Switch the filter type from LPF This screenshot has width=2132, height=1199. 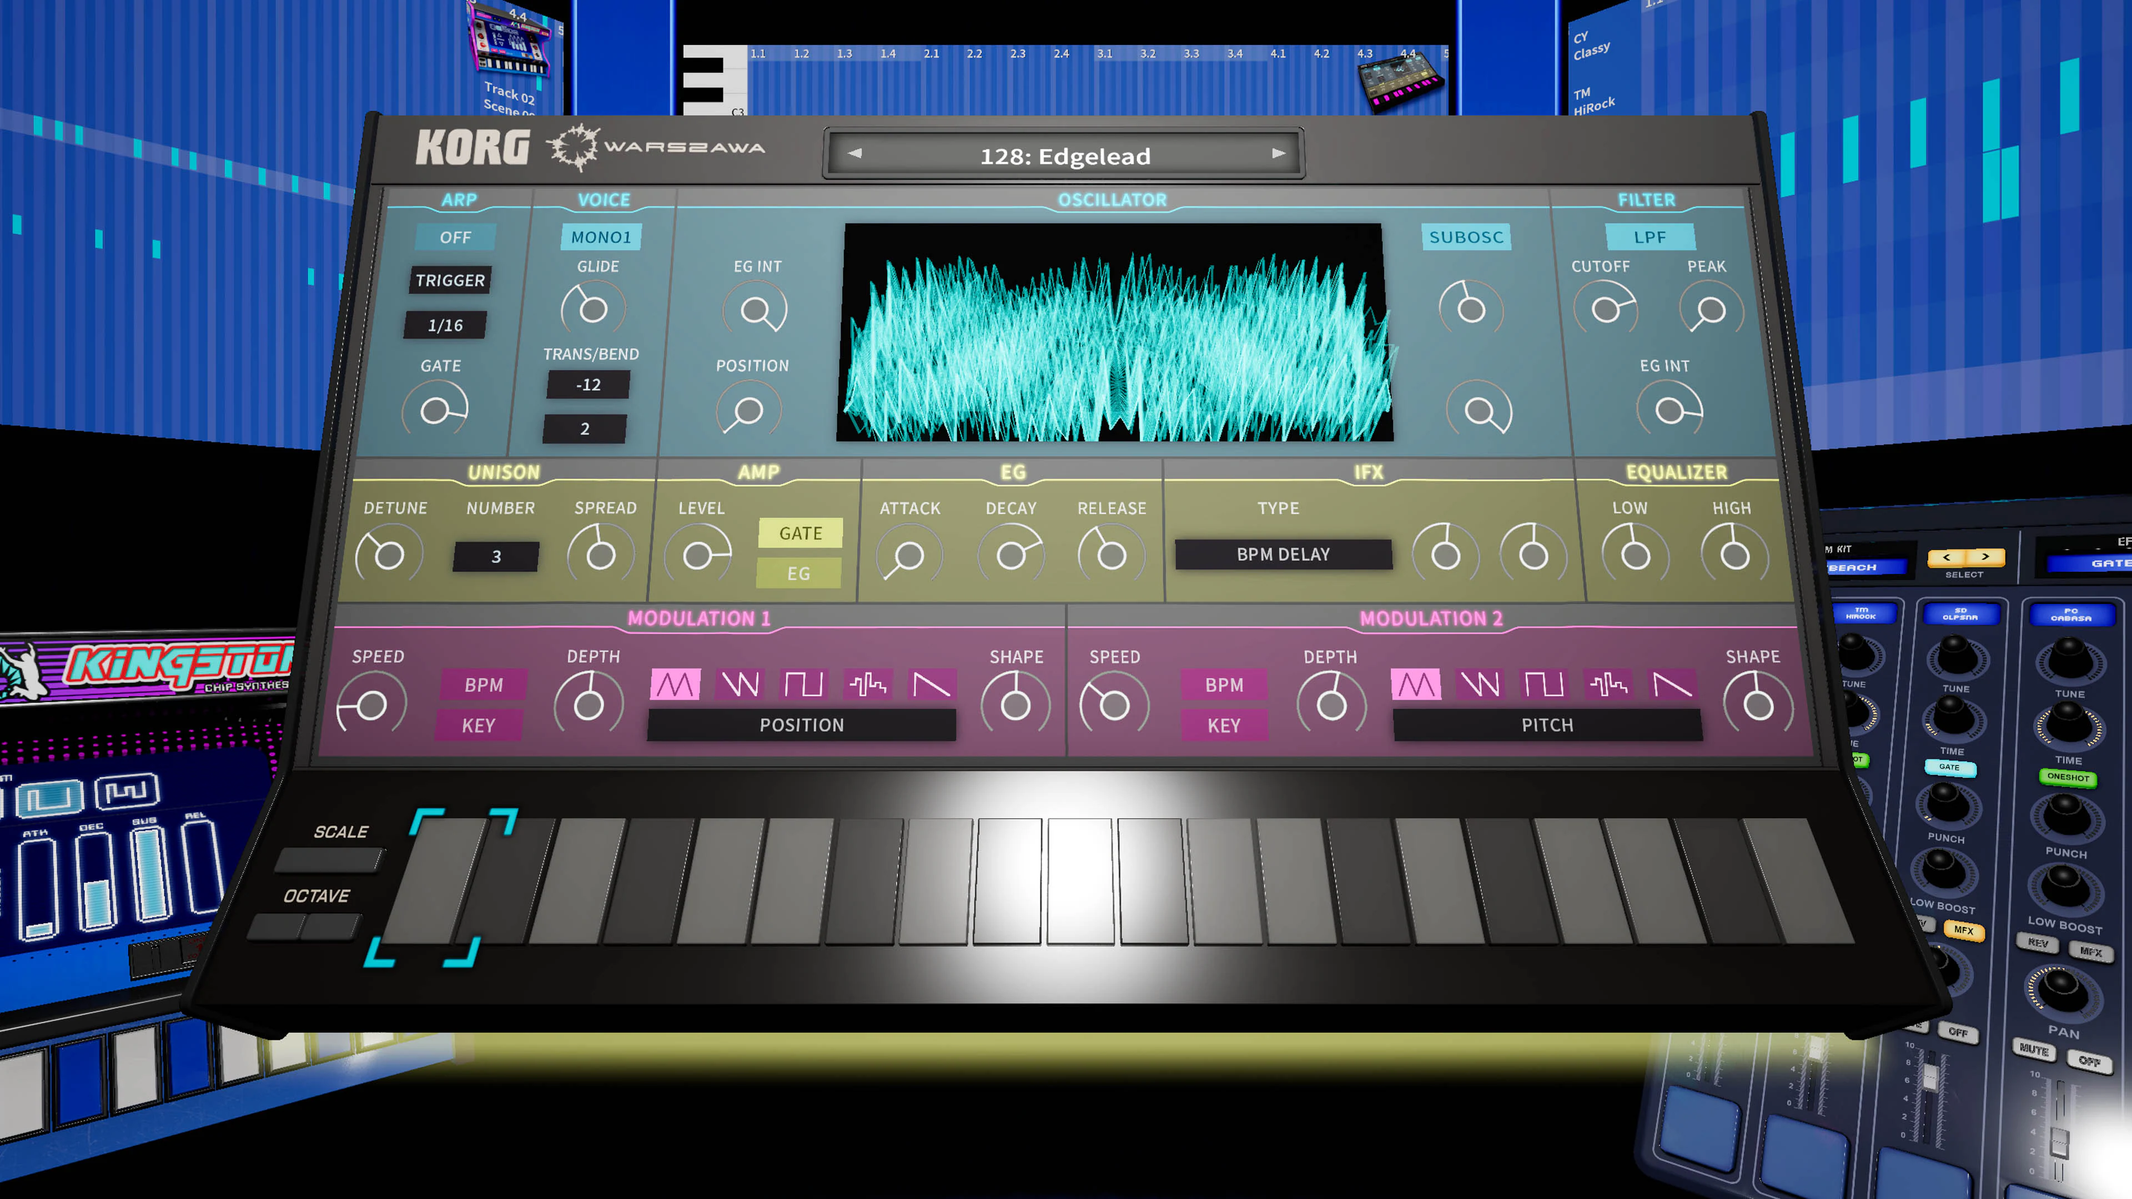click(x=1651, y=236)
